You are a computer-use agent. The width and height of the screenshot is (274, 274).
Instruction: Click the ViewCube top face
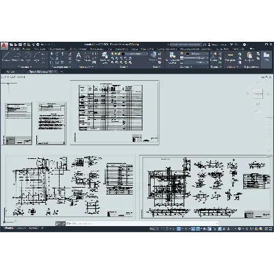[x=258, y=94]
